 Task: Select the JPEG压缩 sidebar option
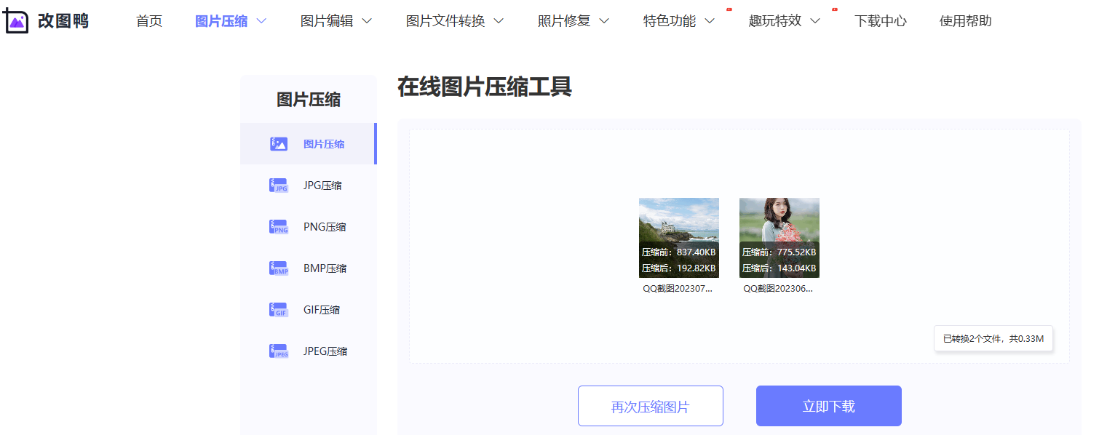[326, 351]
